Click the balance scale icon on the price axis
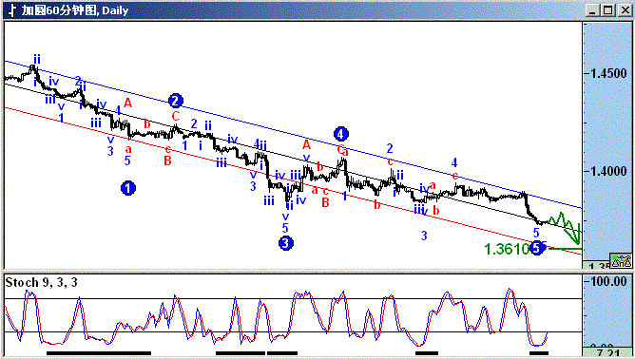Screen dimensions: 635x359 click(x=622, y=260)
